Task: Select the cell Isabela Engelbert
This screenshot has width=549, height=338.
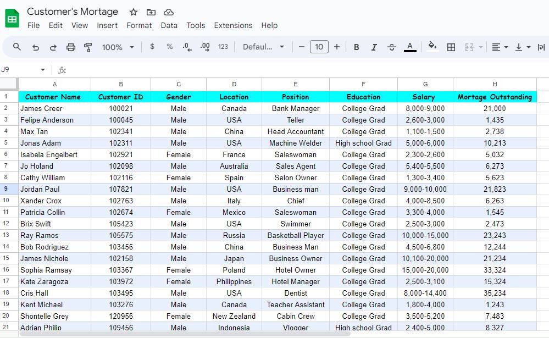Action: [54, 155]
